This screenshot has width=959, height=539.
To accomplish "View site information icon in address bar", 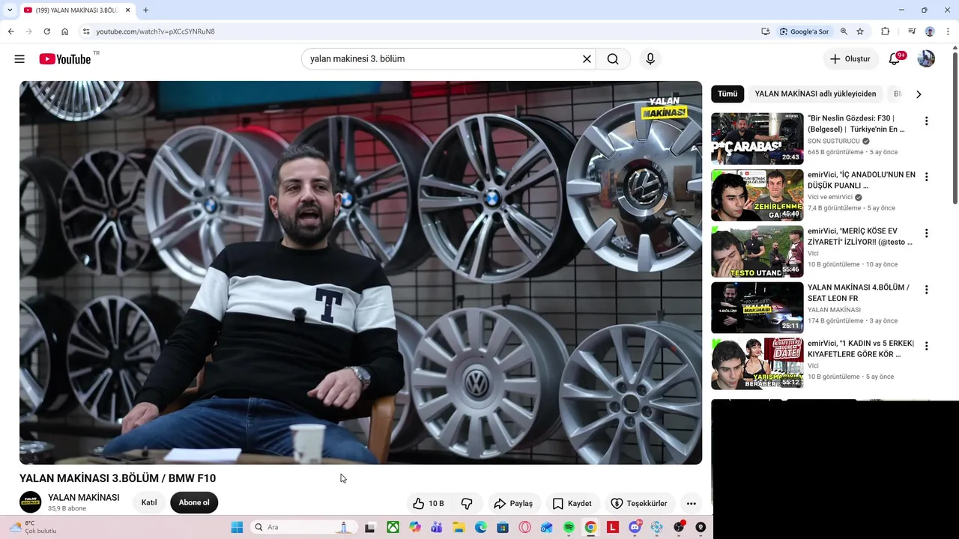I will [86, 31].
